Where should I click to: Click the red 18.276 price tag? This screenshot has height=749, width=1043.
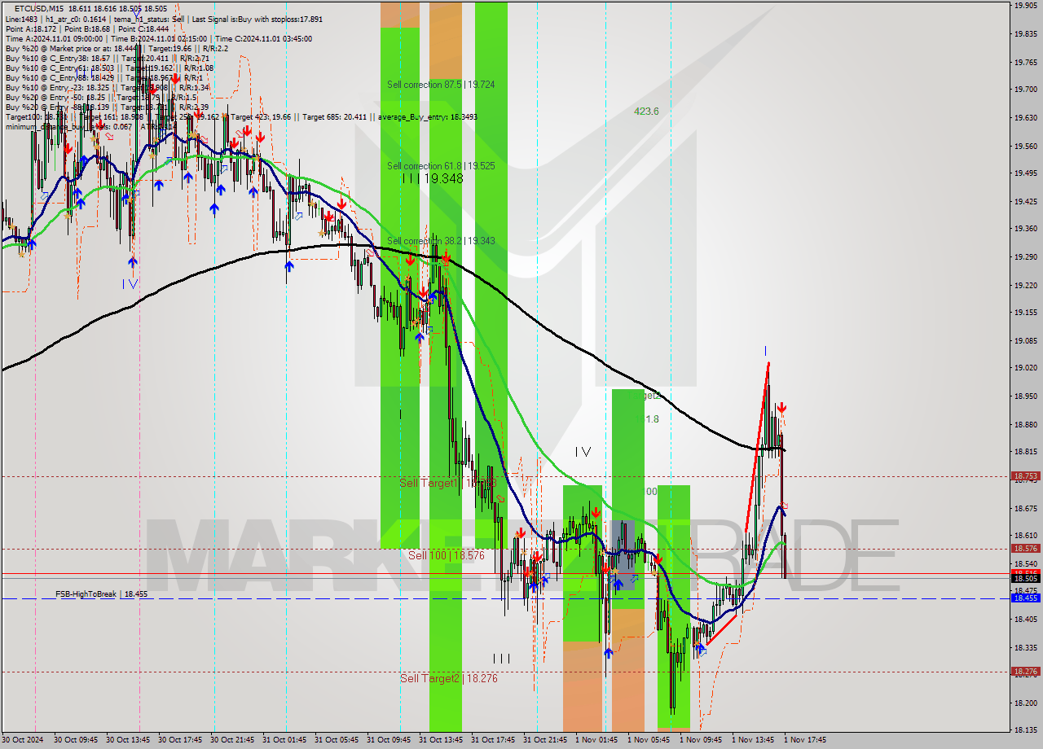click(x=1024, y=672)
